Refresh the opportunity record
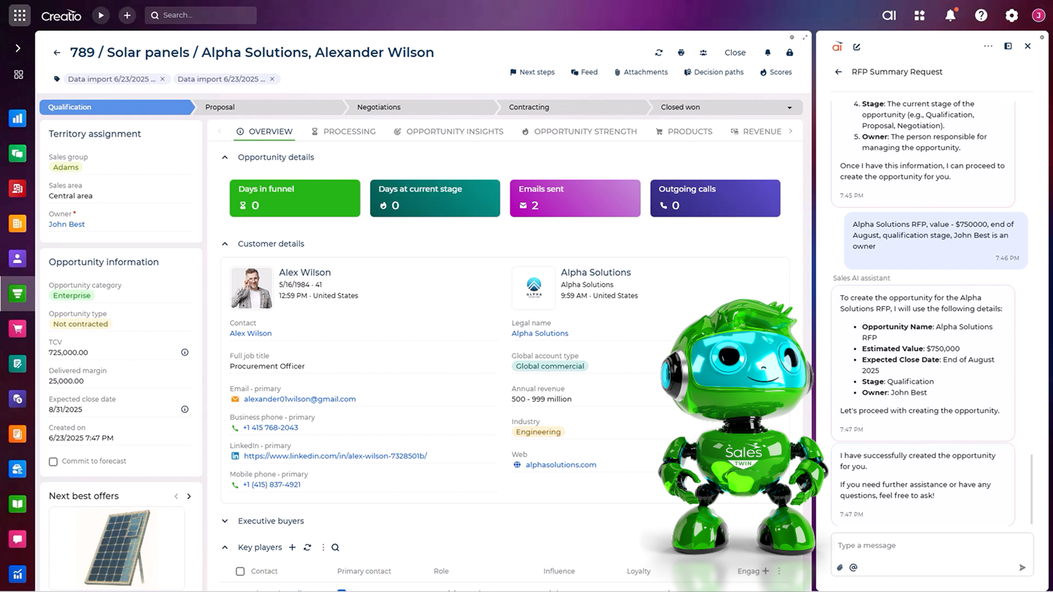Screen dimensions: 1053x592 click(658, 53)
